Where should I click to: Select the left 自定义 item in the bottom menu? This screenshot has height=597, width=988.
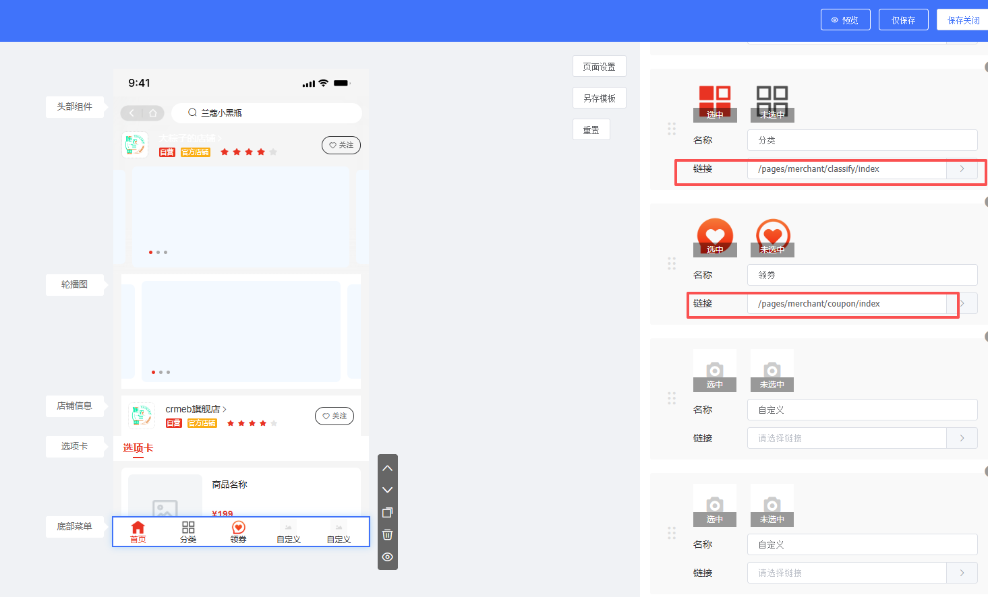coord(289,532)
